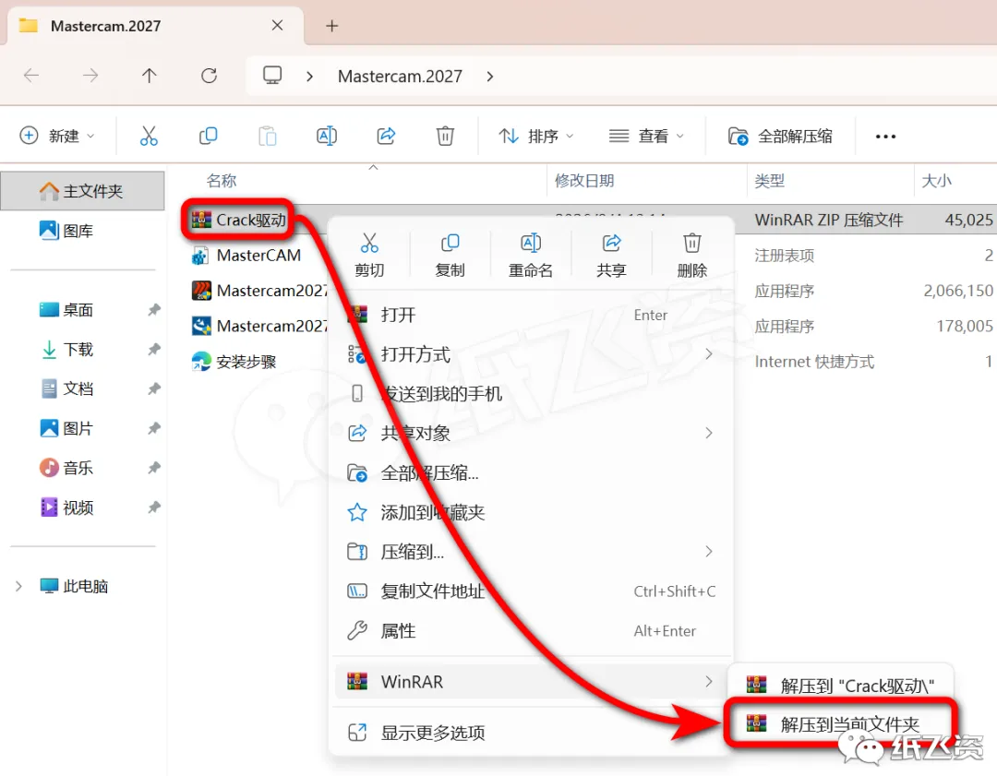Open 下载 in the sidebar
This screenshot has height=776, width=997.
66,350
